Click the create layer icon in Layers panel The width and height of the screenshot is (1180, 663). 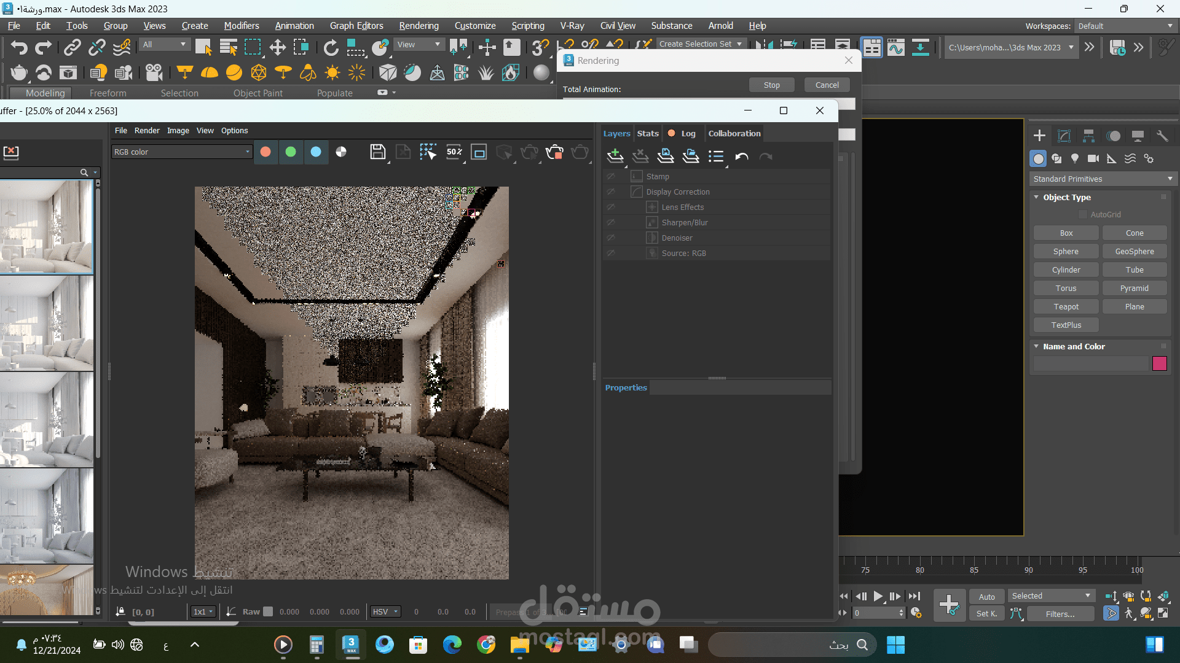coord(615,156)
